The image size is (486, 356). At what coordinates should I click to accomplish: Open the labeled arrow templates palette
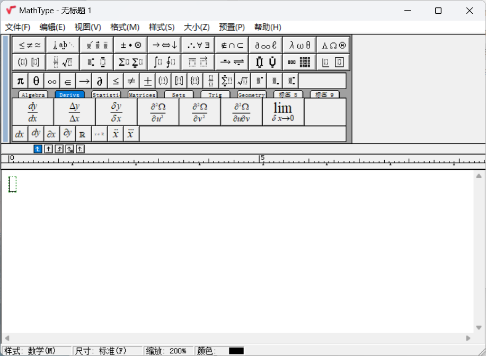[232, 63]
